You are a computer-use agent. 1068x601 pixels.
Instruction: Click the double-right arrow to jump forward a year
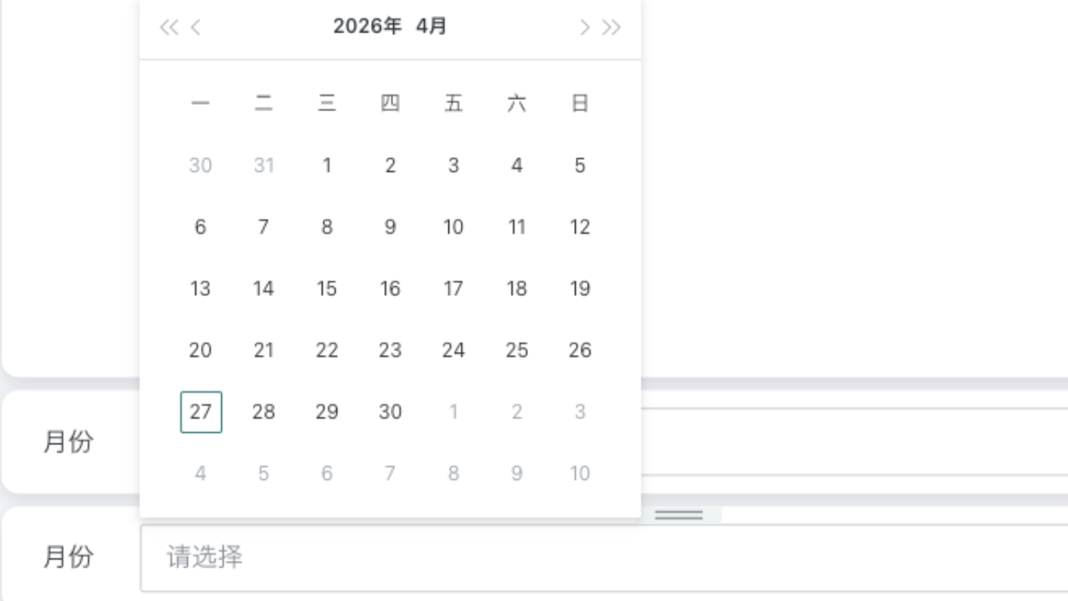[610, 26]
